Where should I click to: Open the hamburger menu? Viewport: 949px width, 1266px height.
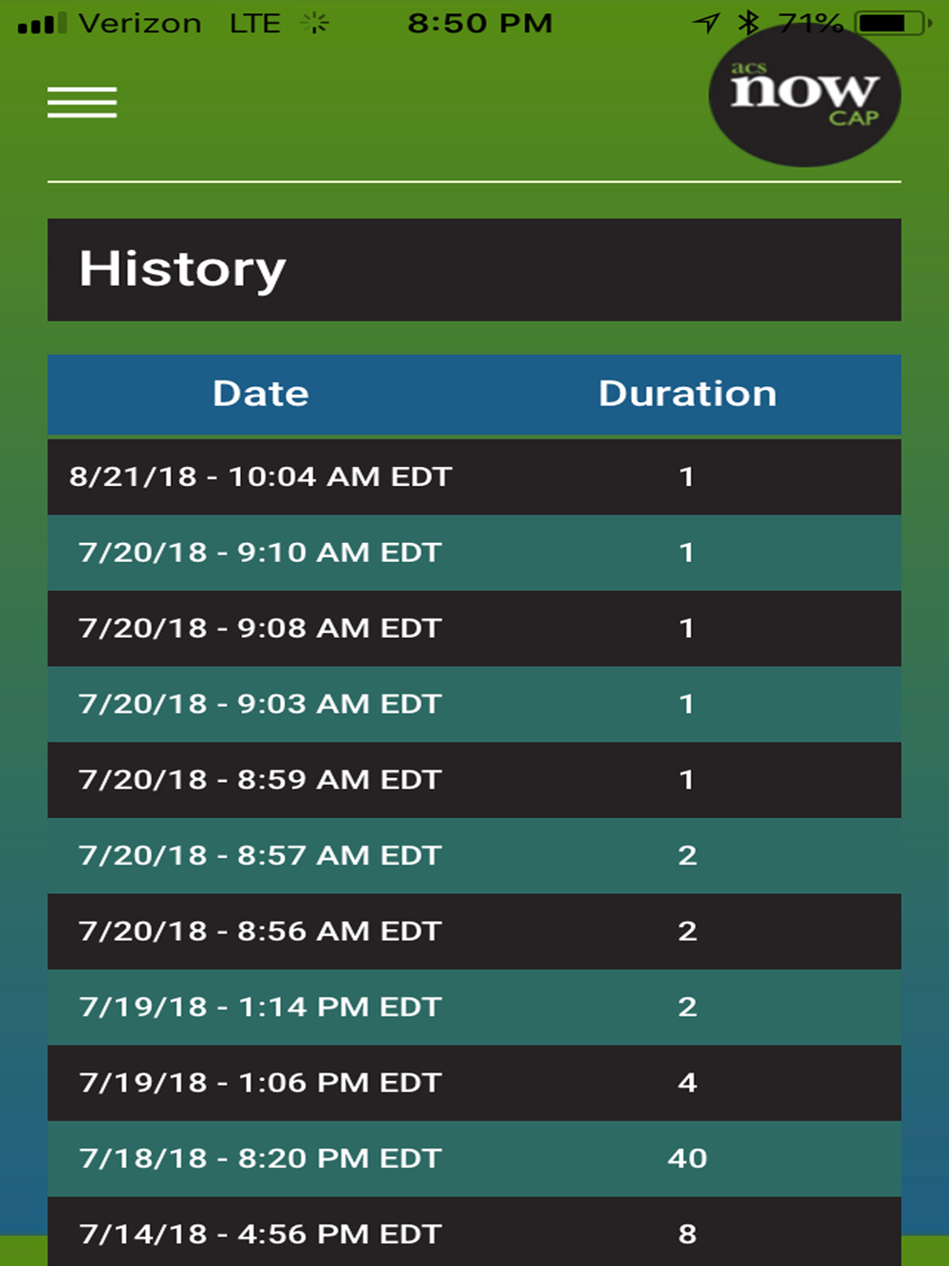83,102
